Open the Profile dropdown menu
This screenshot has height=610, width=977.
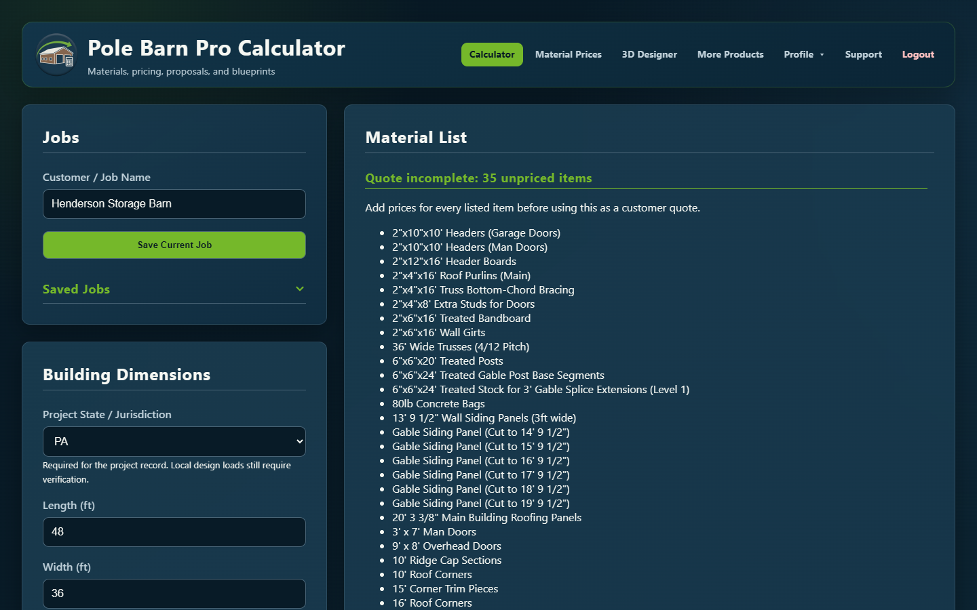pos(804,54)
